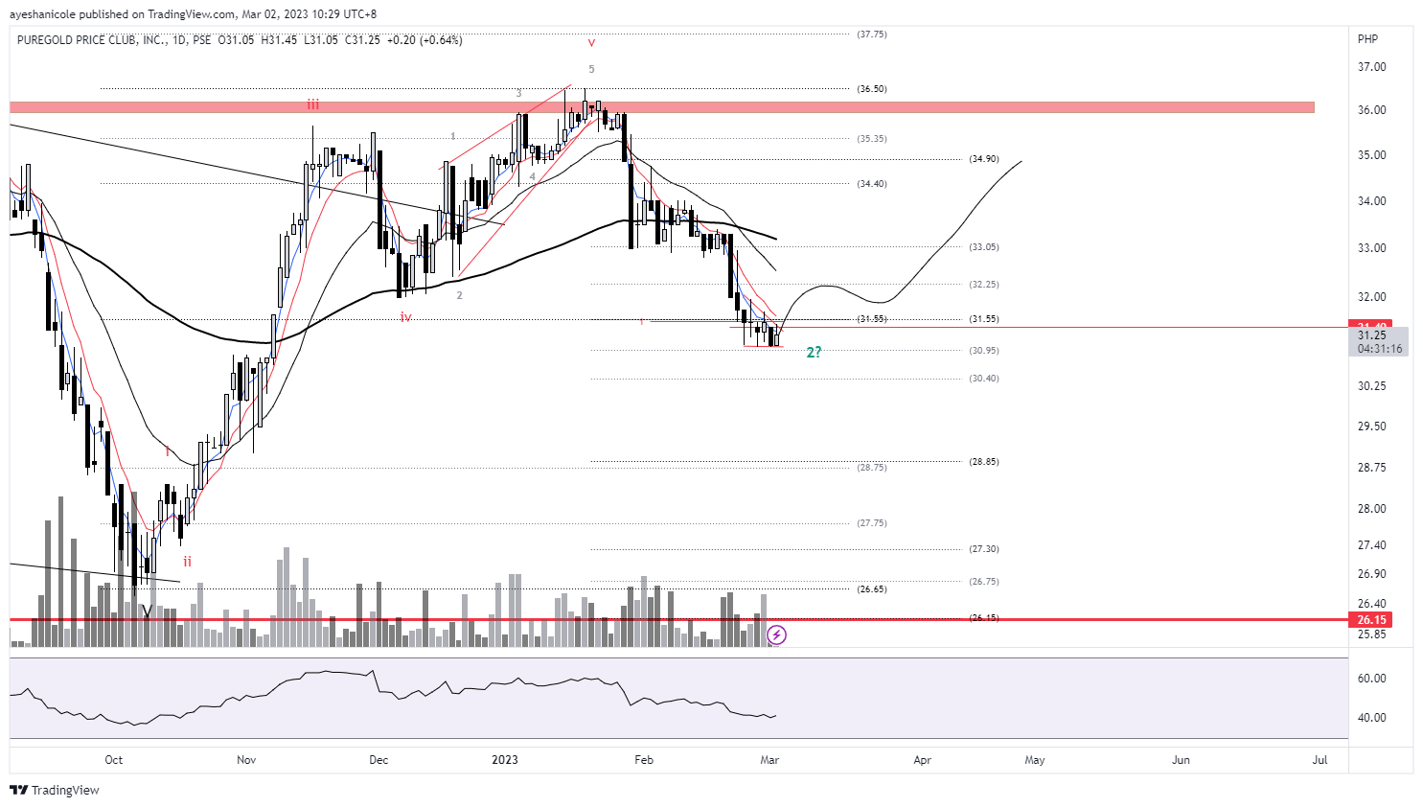Click the 36.00 price axis value
This screenshot has width=1423, height=807.
(x=1372, y=110)
